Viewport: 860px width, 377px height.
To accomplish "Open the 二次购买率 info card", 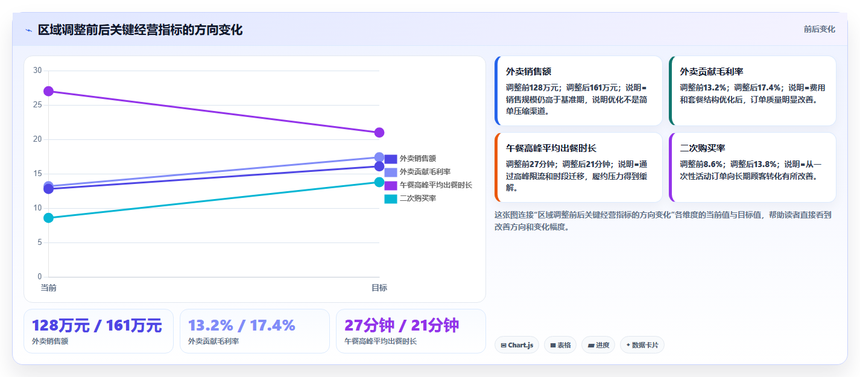I will (752, 168).
